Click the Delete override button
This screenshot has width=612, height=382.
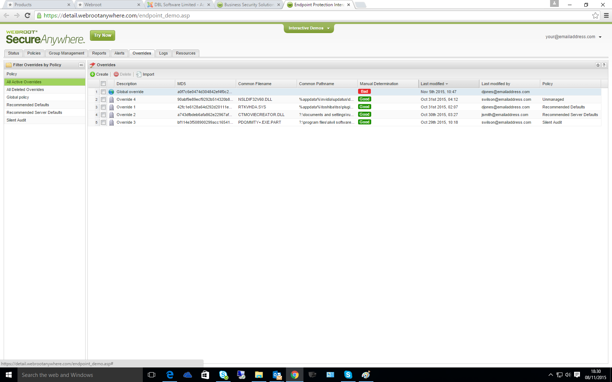click(x=122, y=74)
